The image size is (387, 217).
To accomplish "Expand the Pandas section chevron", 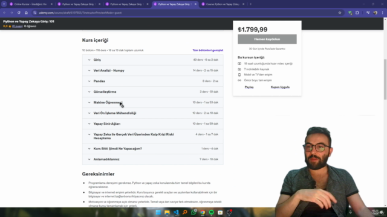I will [89, 81].
